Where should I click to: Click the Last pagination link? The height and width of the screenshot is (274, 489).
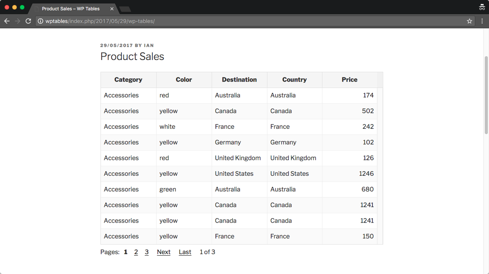185,252
